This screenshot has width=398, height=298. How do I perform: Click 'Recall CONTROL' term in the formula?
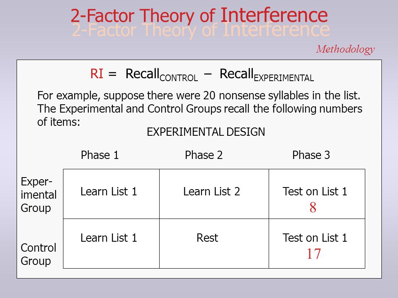[161, 75]
